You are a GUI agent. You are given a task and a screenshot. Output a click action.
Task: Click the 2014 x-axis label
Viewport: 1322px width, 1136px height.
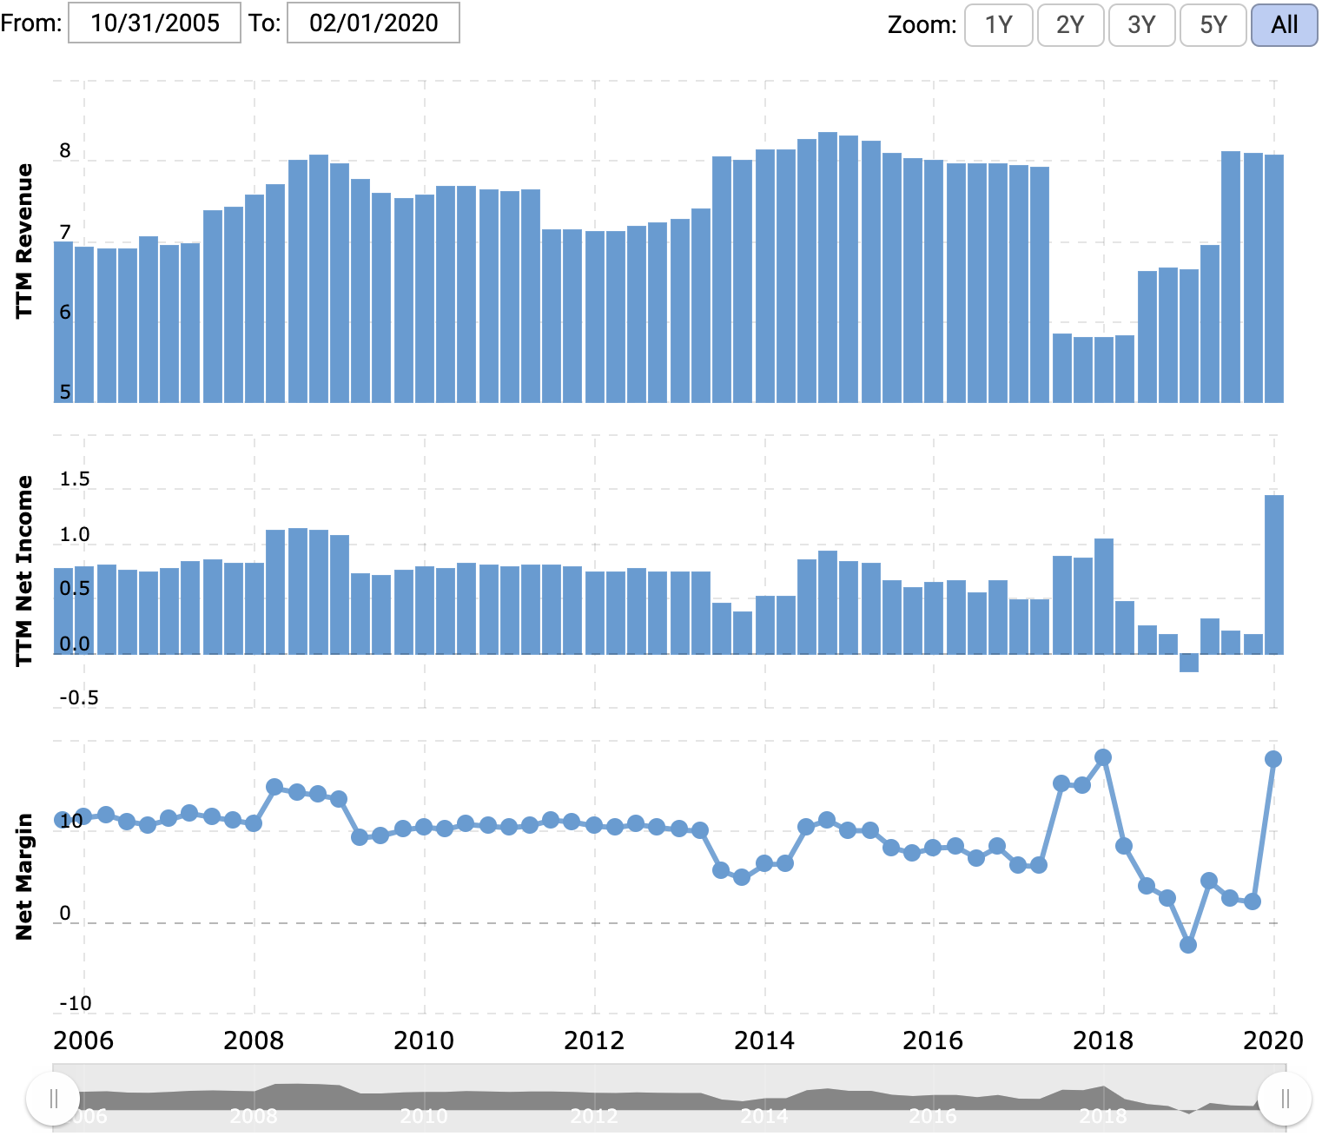point(764,1040)
